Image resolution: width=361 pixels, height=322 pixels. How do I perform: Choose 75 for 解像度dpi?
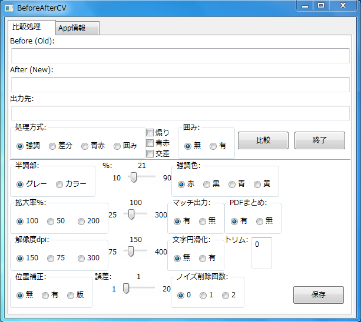tap(56, 258)
